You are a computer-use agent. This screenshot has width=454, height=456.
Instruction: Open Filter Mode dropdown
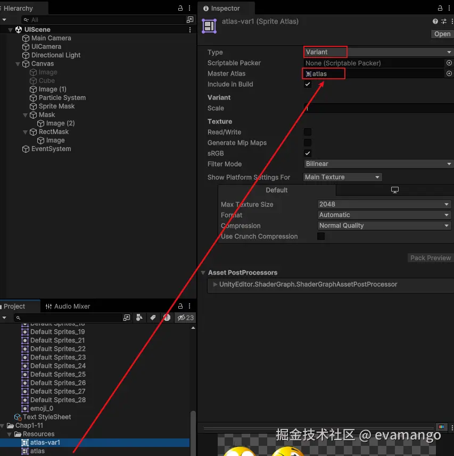pyautogui.click(x=378, y=164)
